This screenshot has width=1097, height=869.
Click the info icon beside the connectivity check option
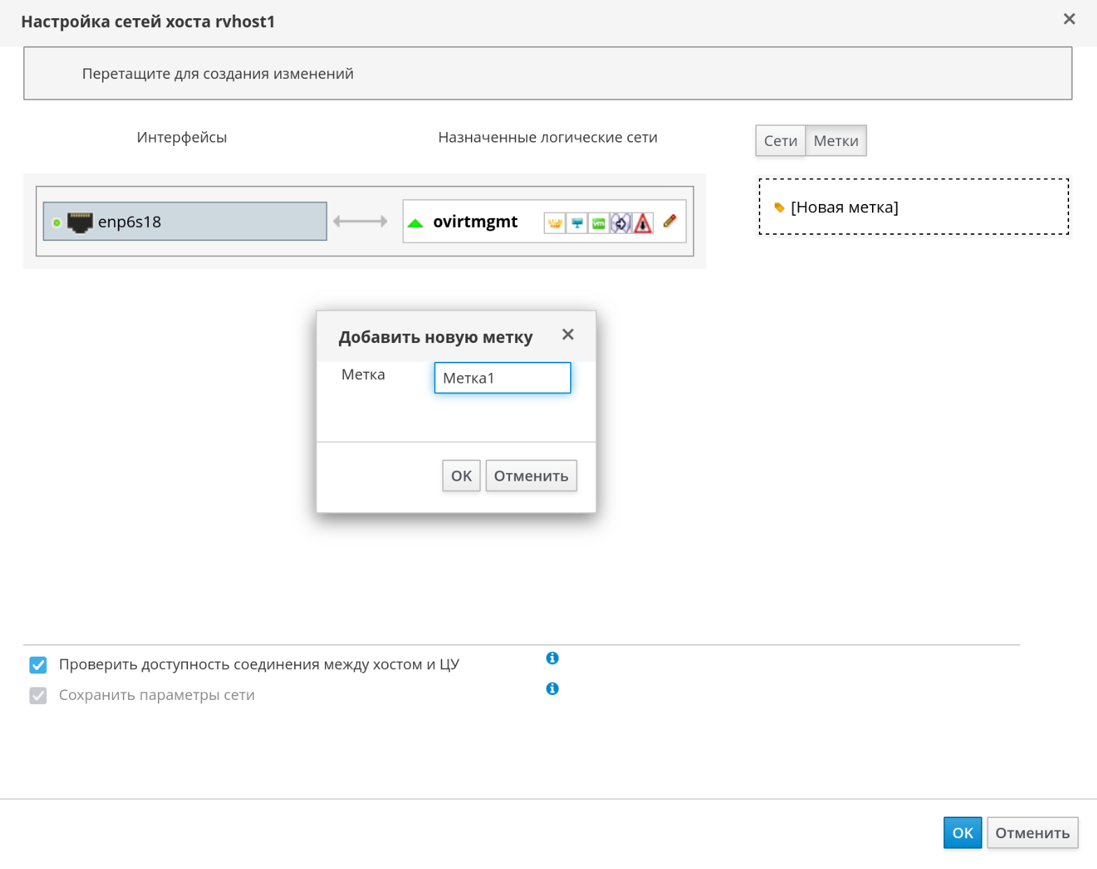coord(552,658)
